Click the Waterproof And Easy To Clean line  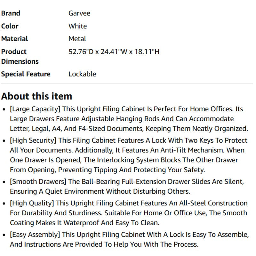click(x=84, y=223)
